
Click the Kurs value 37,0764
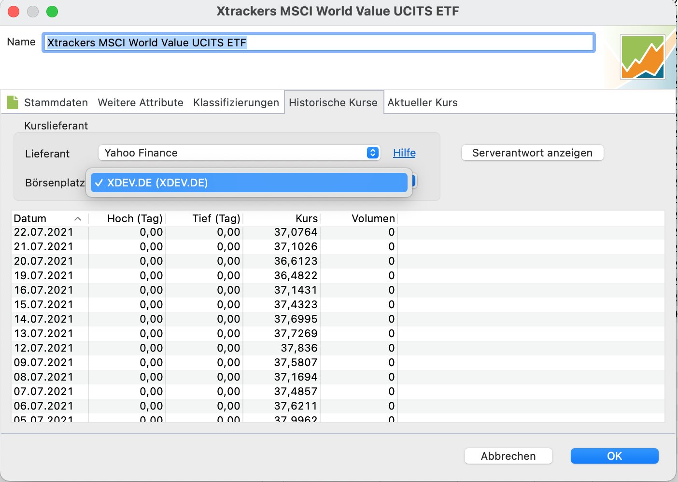point(296,232)
